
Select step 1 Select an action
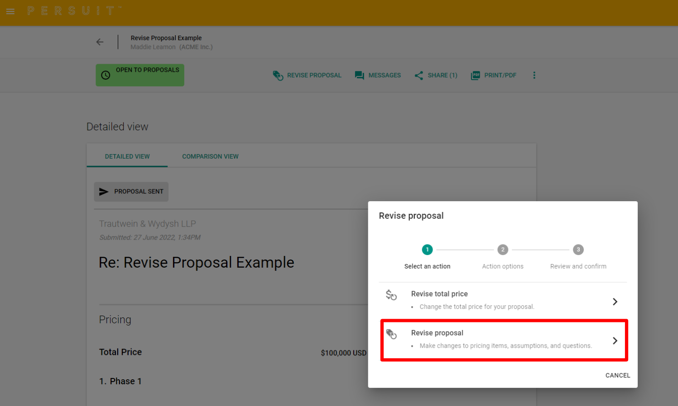click(x=427, y=250)
